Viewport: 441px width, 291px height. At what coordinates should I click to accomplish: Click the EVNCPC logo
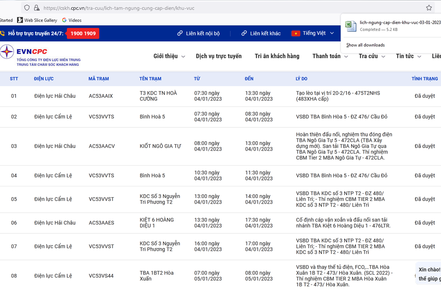(40, 56)
